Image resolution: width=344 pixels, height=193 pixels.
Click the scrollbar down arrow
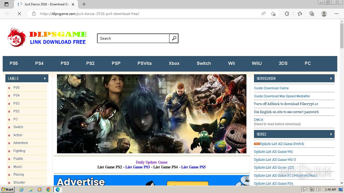click(x=342, y=183)
